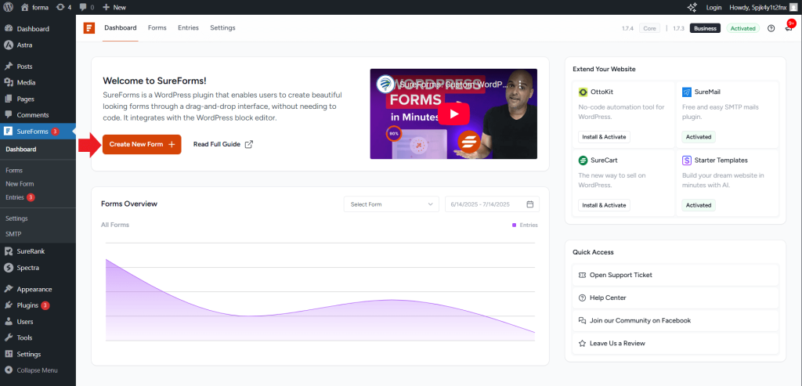Viewport: 802px width, 386px height.
Task: Open the comments bubble in admin bar
Action: [86, 7]
